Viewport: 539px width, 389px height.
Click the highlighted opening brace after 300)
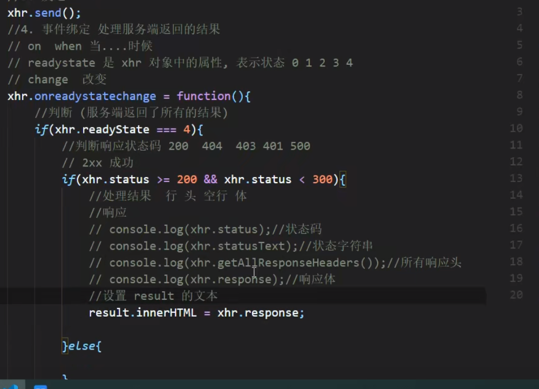[x=343, y=179]
